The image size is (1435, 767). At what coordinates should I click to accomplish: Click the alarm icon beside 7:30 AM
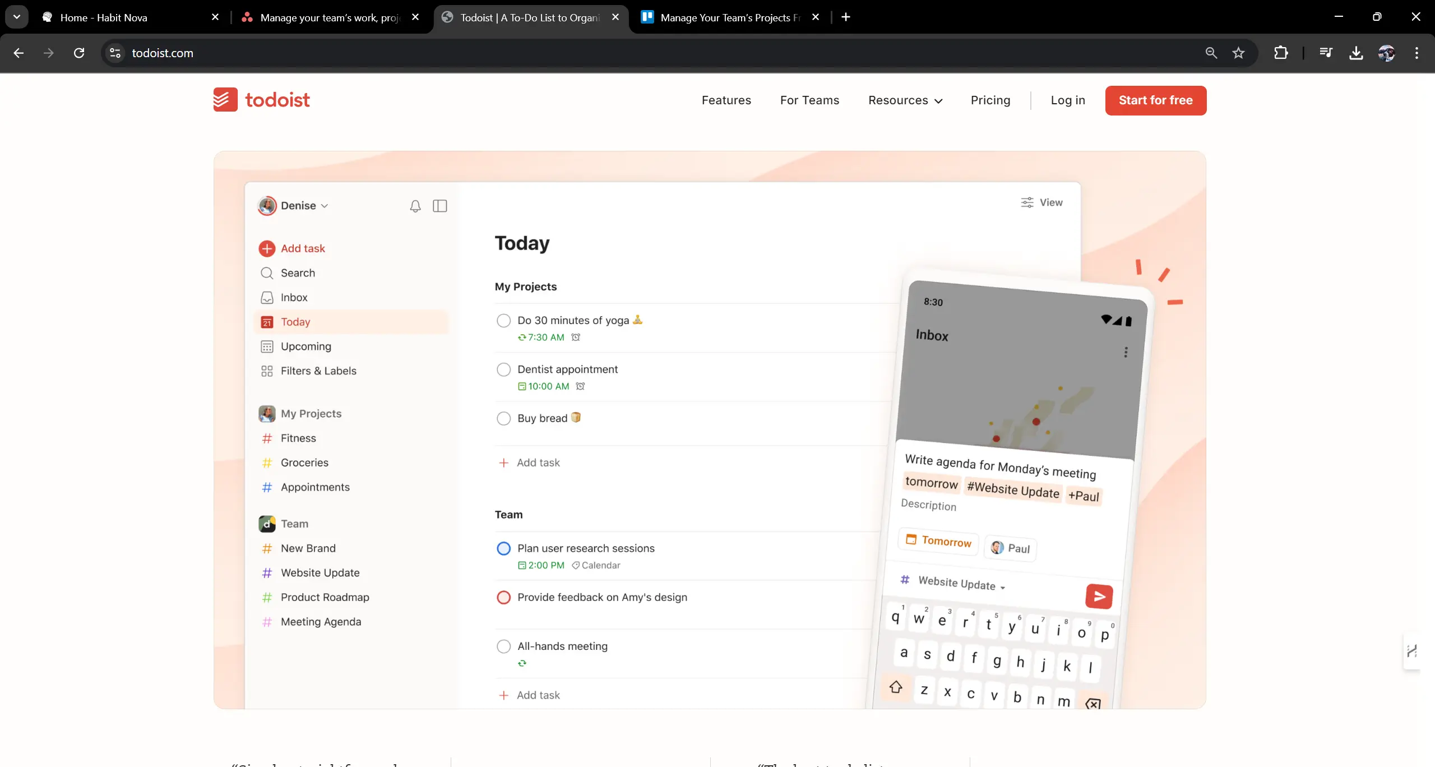pyautogui.click(x=576, y=337)
